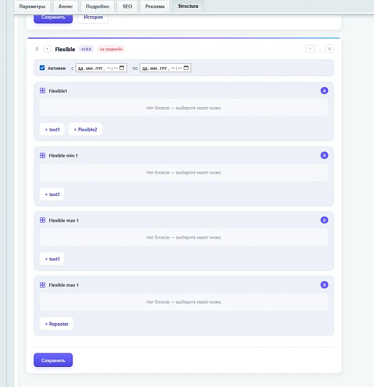The width and height of the screenshot is (374, 387).
Task: Open the История button
Action: (93, 17)
